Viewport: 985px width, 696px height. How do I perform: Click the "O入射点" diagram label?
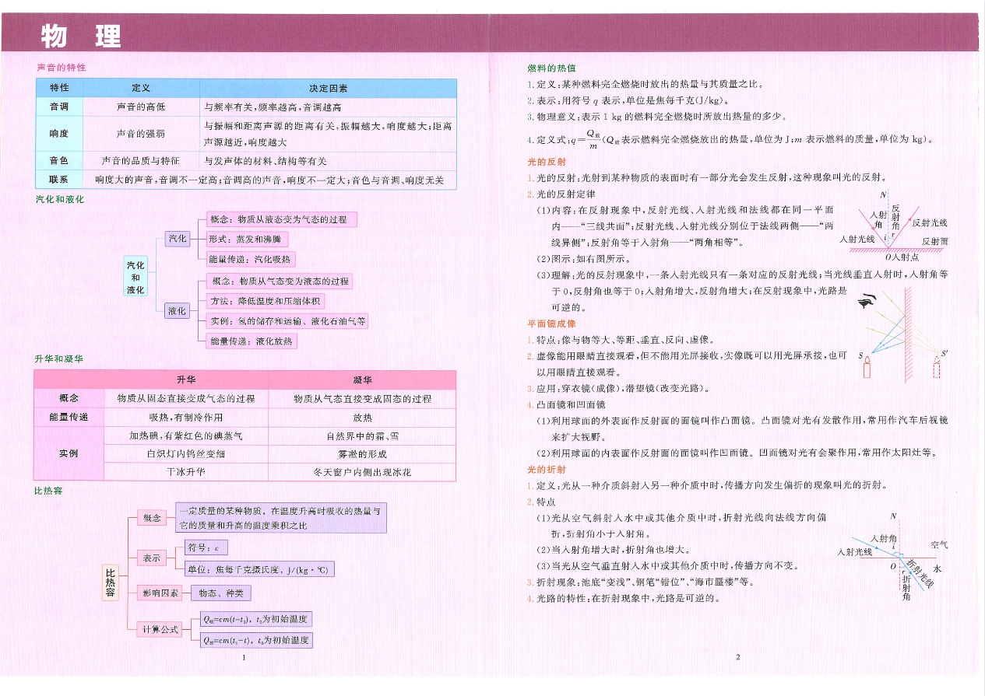(902, 257)
